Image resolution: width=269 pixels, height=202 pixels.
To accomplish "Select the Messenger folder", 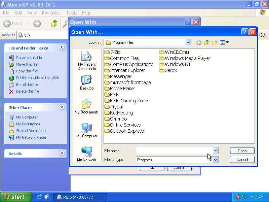I will pyautogui.click(x=118, y=76).
